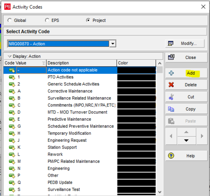
Task: Click the Copy button
Action: click(186, 109)
